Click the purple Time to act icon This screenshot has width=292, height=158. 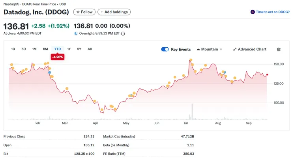[253, 12]
